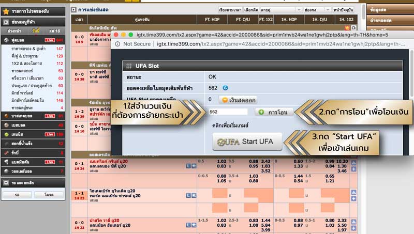Screen dimensions: 414x234
Task: Click the L icon for เบนทไลท์ กรีนส์ ยู20
Action: pyautogui.click(x=188, y=166)
